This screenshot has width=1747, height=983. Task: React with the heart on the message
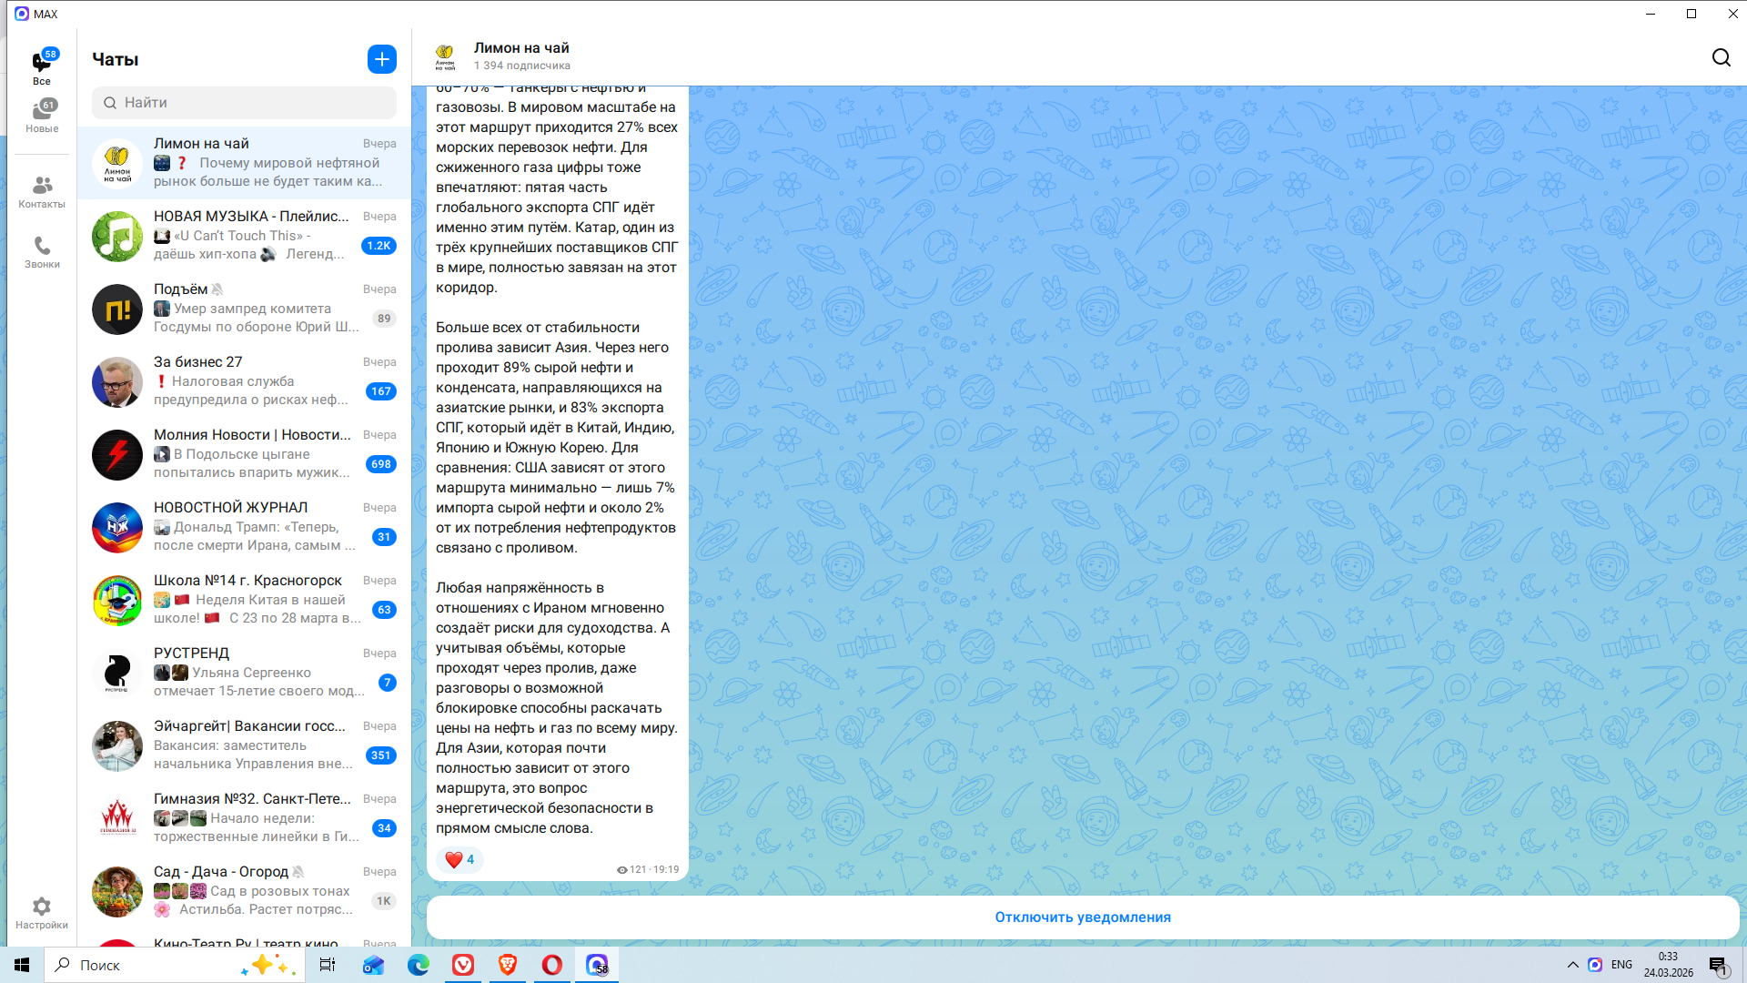click(x=454, y=859)
